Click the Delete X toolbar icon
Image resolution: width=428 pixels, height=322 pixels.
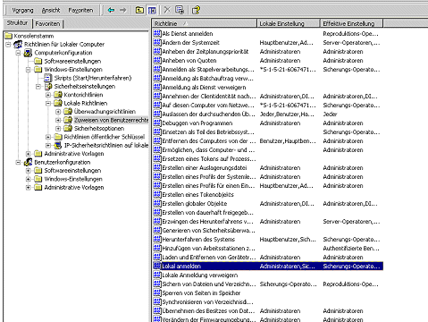167,10
